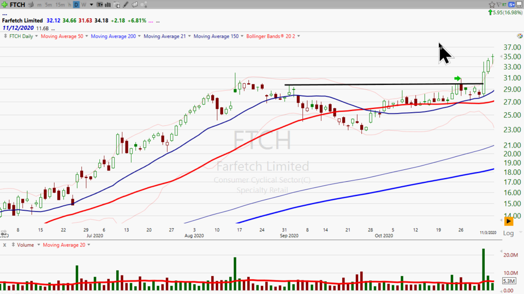Open the chart template 'T' menu
This screenshot has height=294, width=524.
tap(99, 5)
